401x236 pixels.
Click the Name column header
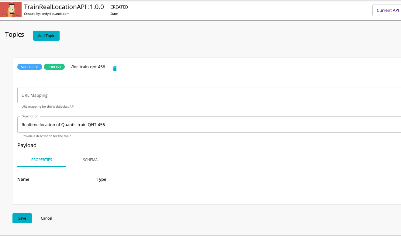23,179
